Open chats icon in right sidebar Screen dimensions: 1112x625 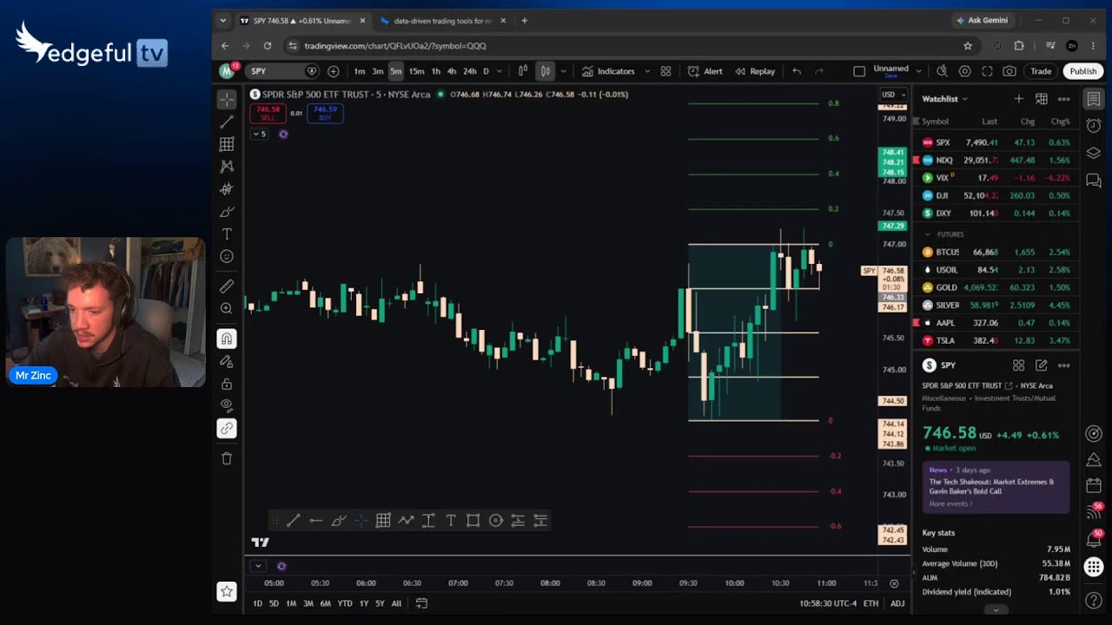1094,180
